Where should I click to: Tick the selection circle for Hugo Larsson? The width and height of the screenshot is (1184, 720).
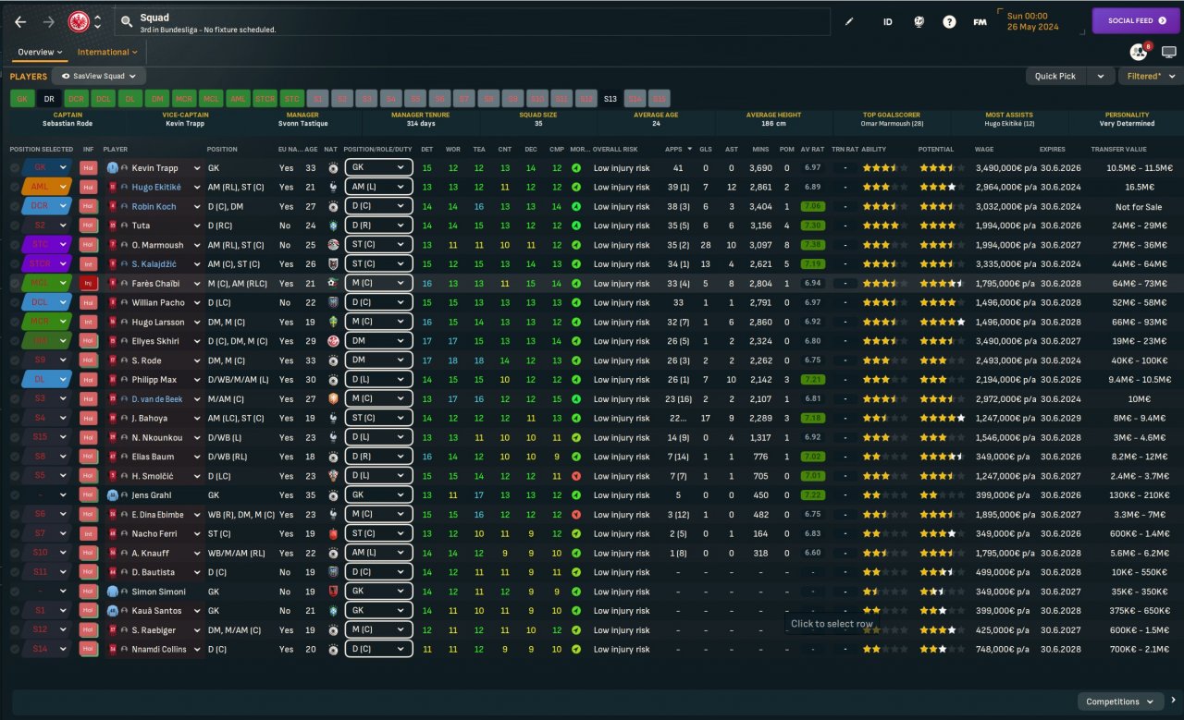tap(15, 322)
